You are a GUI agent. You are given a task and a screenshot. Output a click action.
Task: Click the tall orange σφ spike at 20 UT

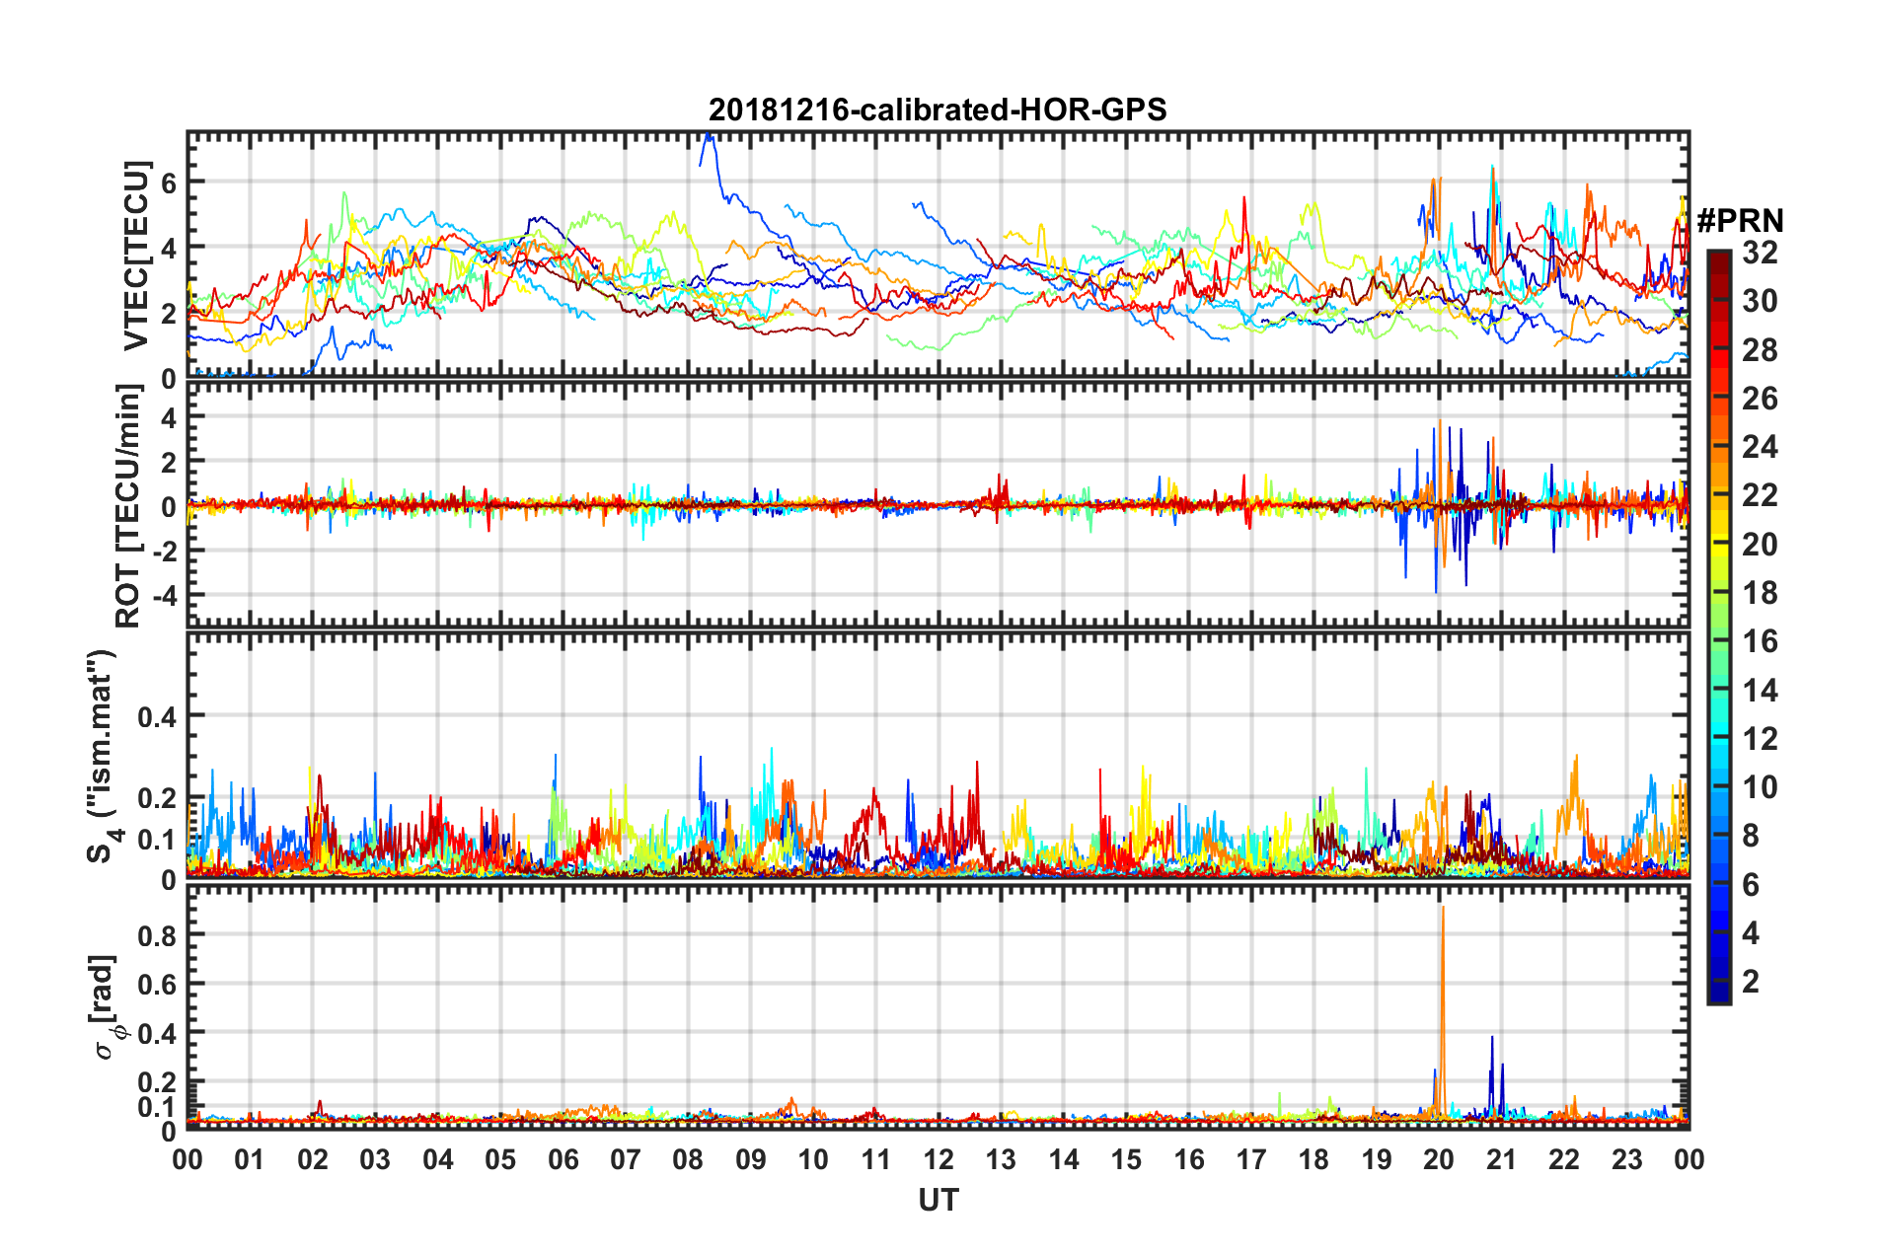[1443, 1011]
